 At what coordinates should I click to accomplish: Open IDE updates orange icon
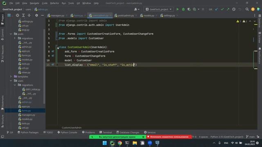tap(253, 9)
